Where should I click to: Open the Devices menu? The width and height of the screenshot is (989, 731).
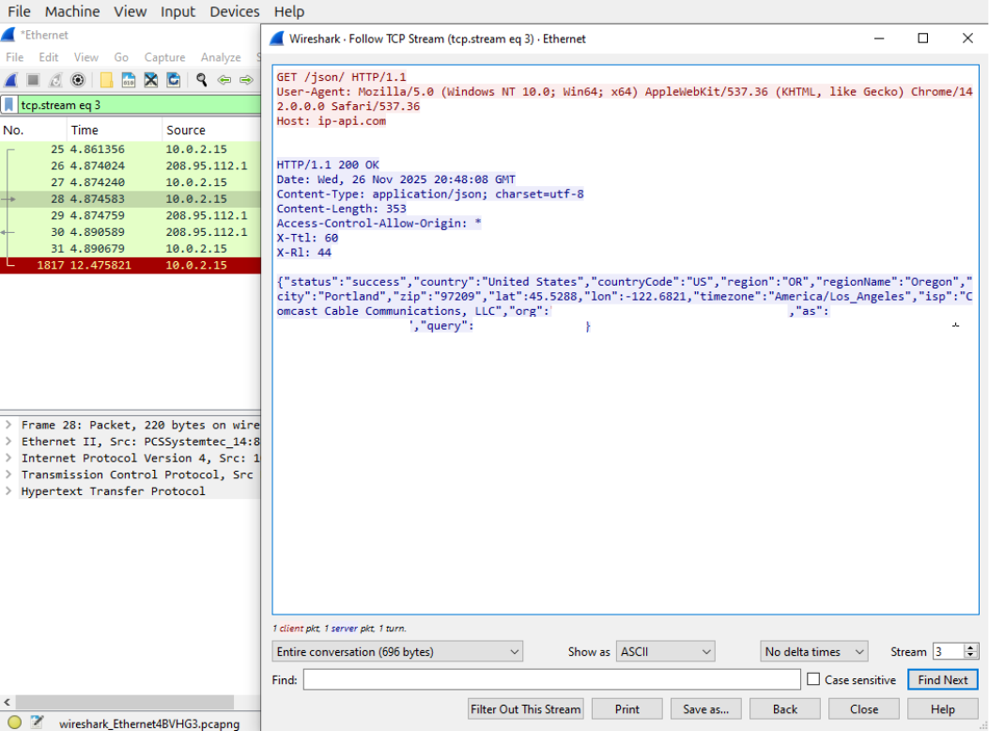(x=234, y=11)
